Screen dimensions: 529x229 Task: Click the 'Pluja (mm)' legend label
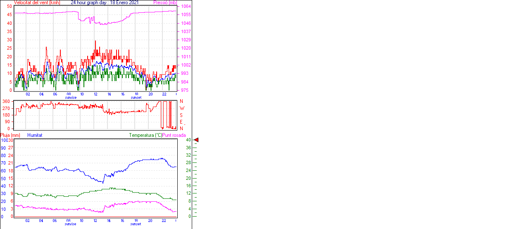click(10, 135)
